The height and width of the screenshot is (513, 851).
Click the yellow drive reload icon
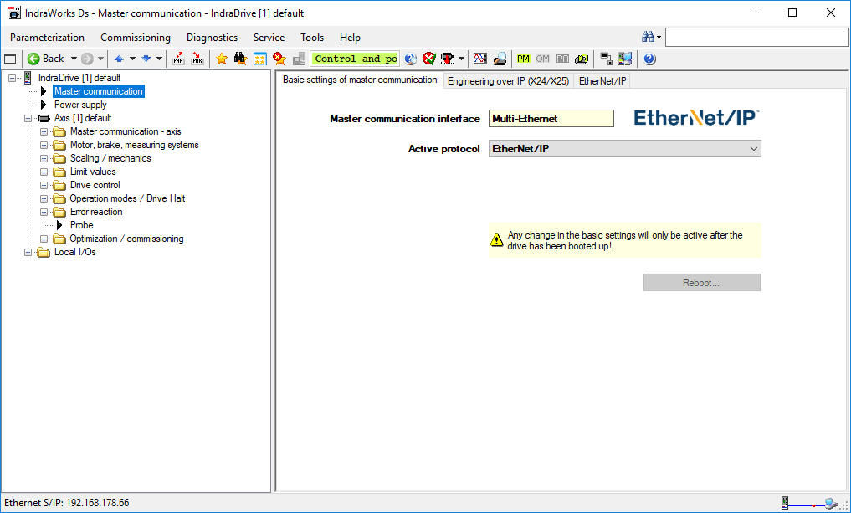582,59
